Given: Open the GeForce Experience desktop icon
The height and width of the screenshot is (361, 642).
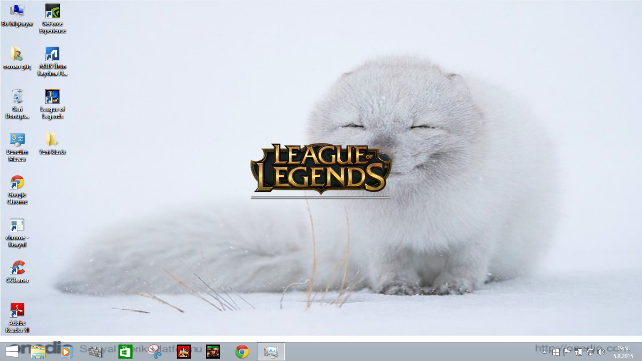Looking at the screenshot, I should pos(52,11).
